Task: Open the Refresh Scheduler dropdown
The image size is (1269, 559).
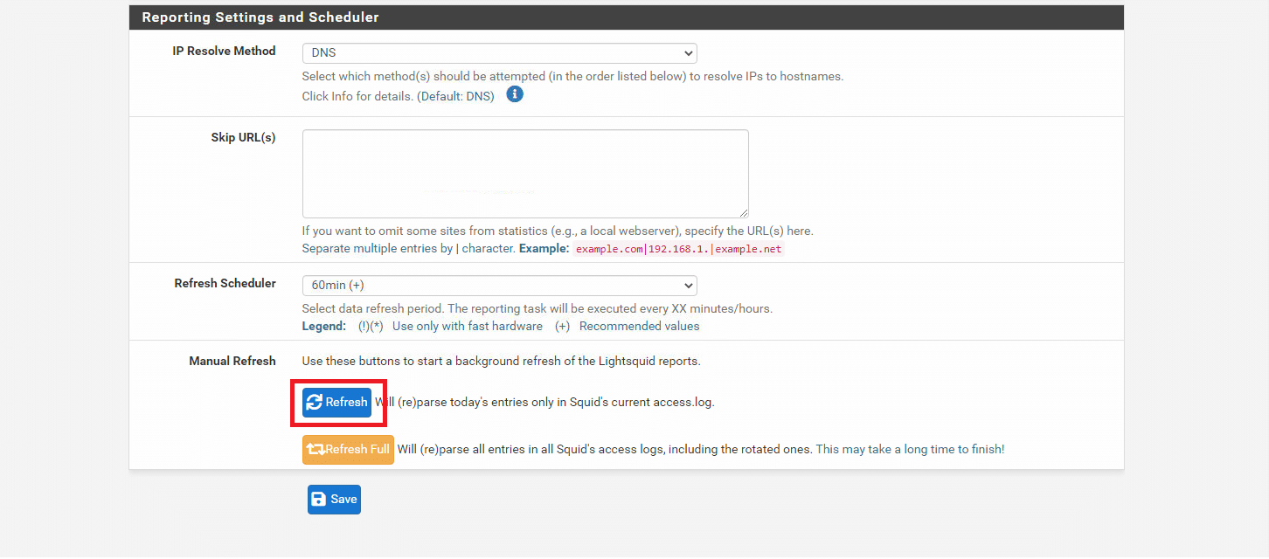Action: pos(499,286)
